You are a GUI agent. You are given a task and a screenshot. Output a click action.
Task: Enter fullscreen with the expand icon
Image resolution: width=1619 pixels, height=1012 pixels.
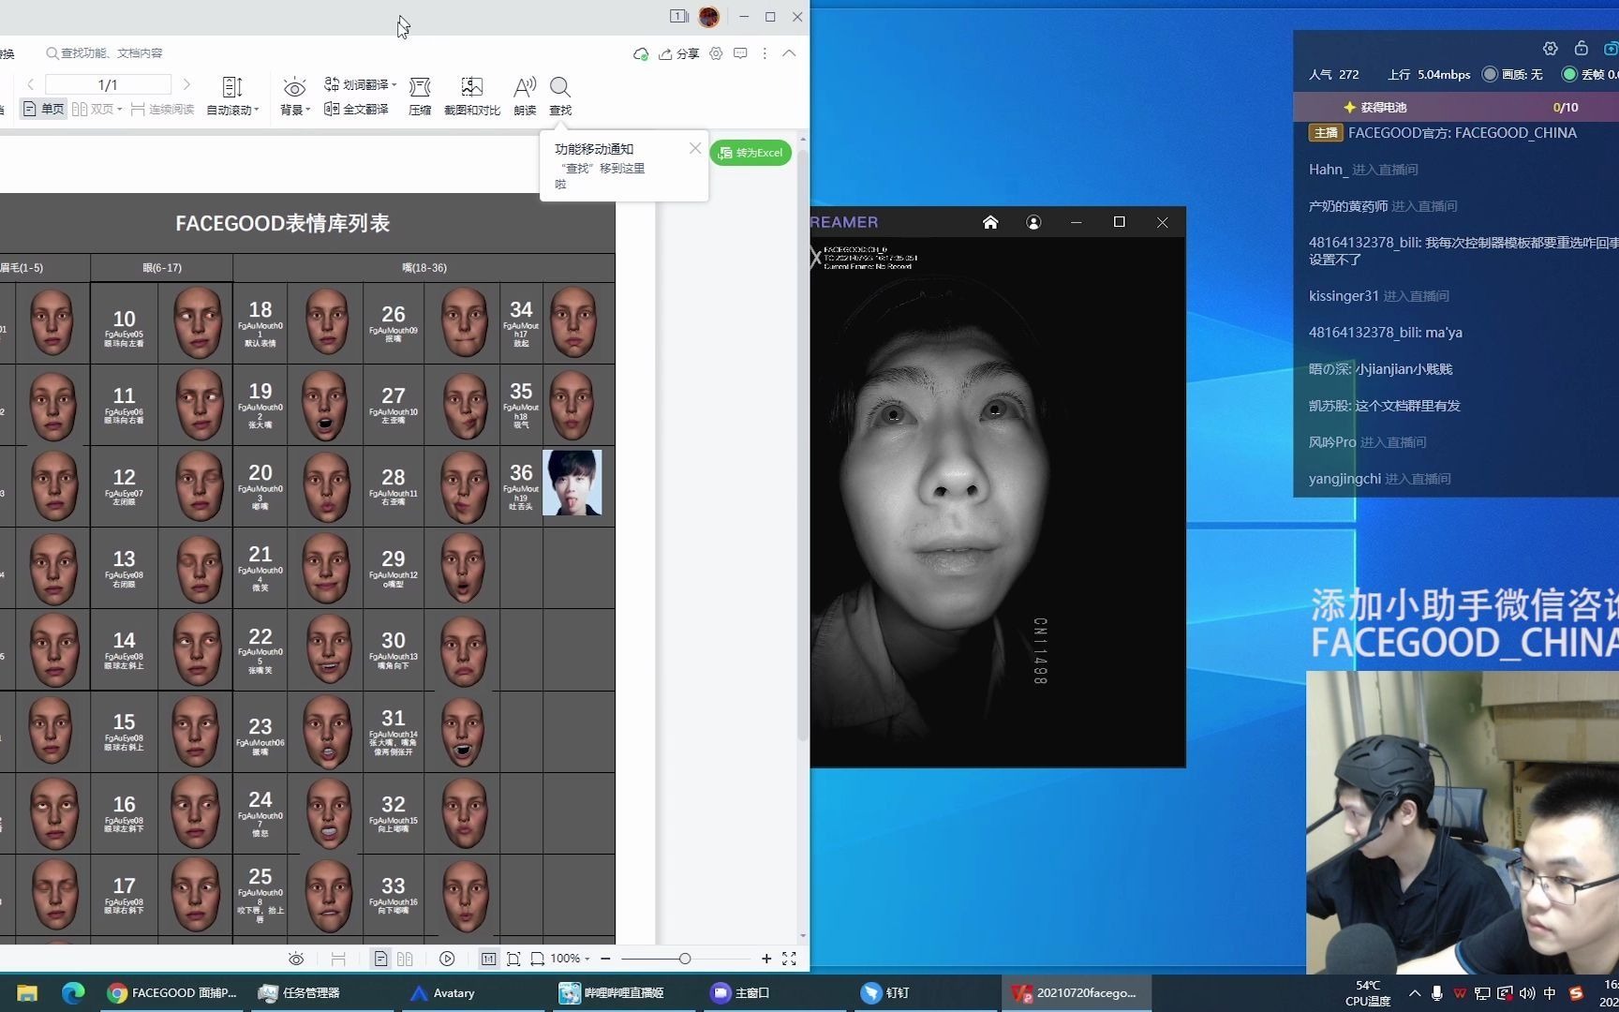click(789, 959)
